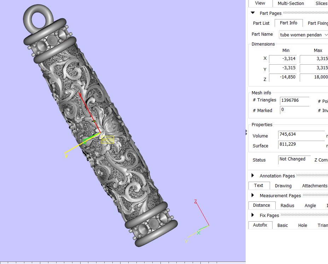
Task: Click the Marked triangles field
Action: click(294, 110)
